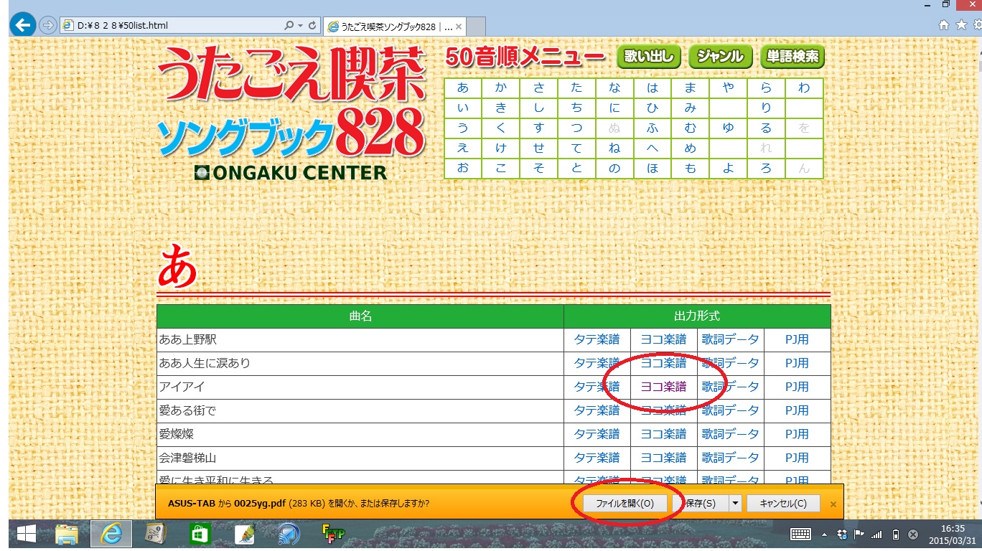Jump to the し kana section

[539, 108]
